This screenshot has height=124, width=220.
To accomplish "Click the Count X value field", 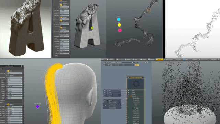I will point(15,80).
